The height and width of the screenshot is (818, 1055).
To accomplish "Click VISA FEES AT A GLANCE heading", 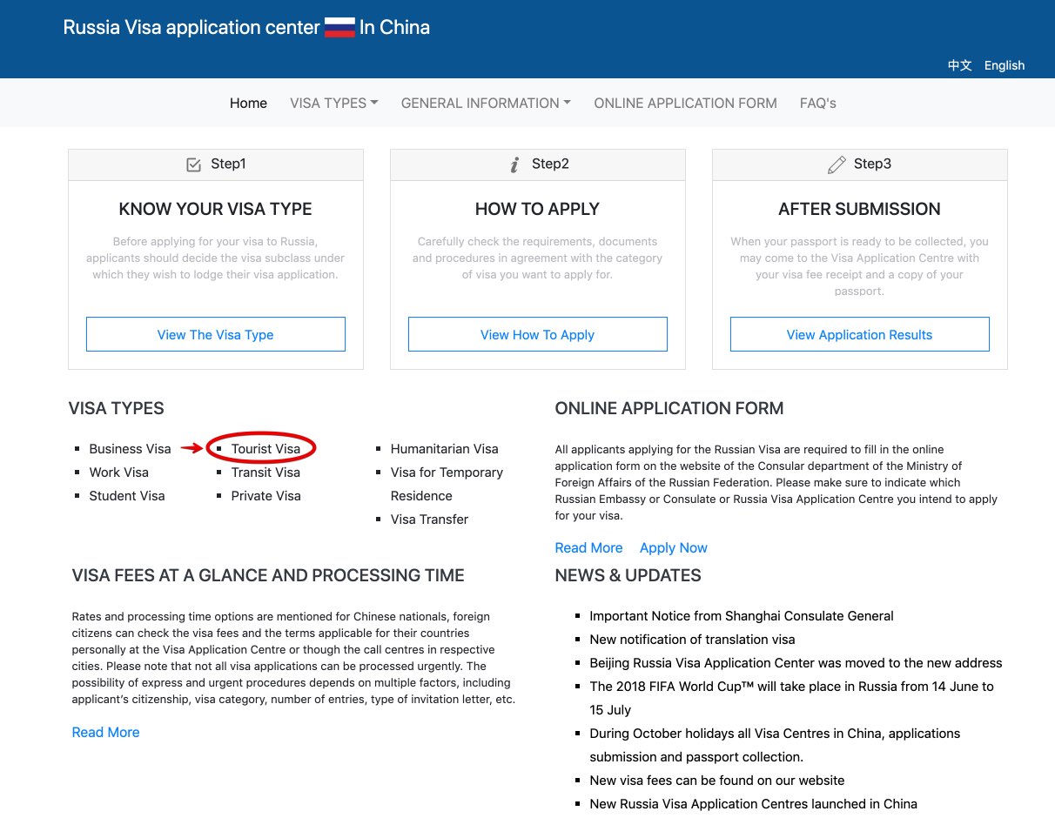I will tap(268, 575).
